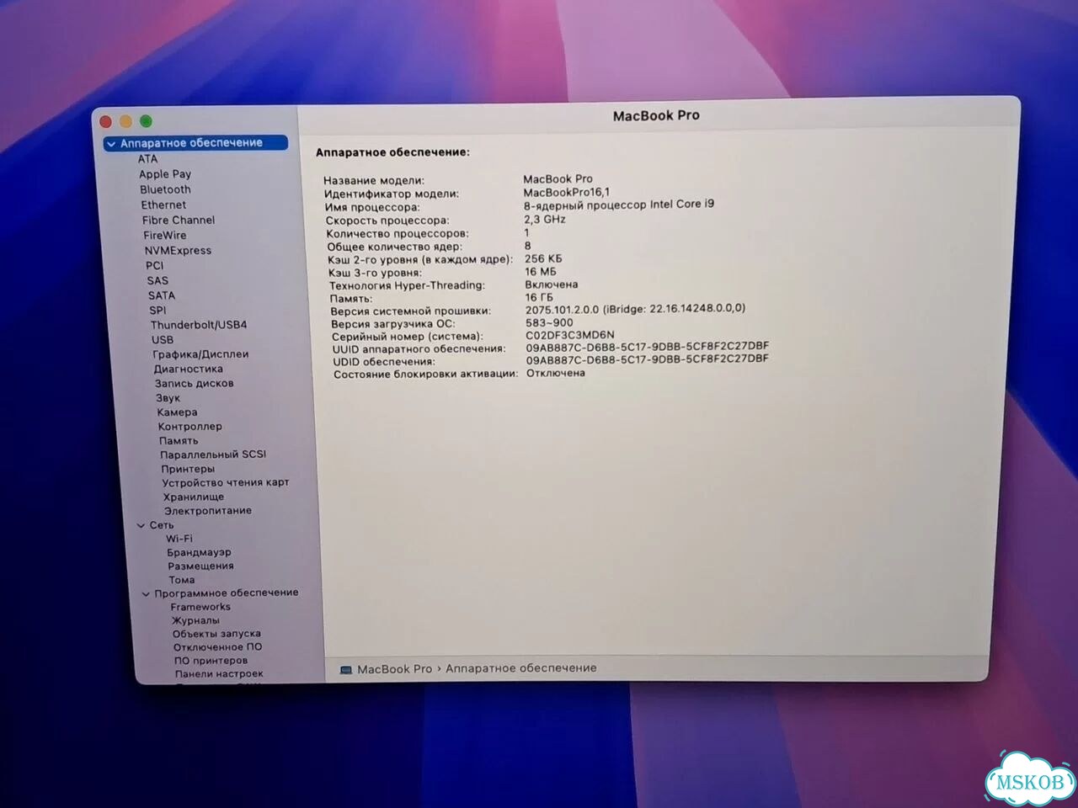This screenshot has width=1078, height=808.
Task: Click the Название модели label
Action: point(374,180)
